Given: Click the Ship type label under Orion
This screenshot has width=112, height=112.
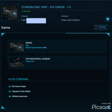Looking at the screenshot, I should 27,45.
